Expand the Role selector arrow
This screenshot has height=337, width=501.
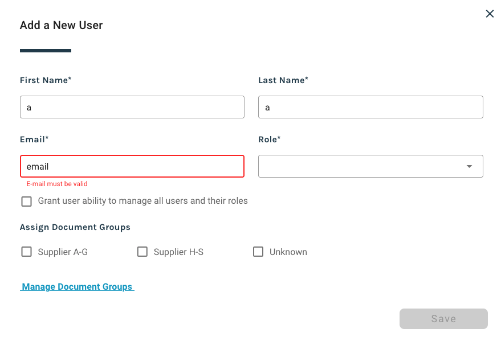coord(469,166)
